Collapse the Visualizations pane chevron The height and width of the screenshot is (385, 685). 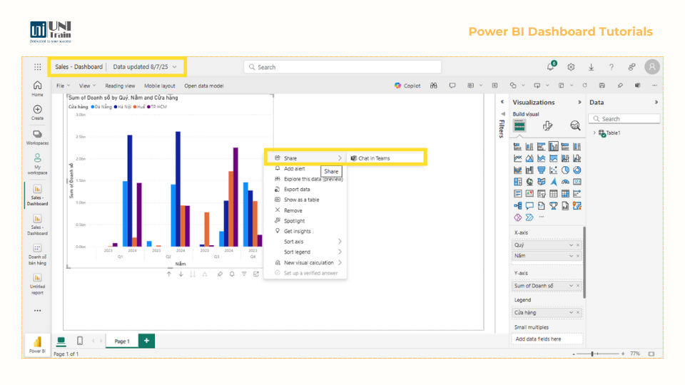coord(579,102)
